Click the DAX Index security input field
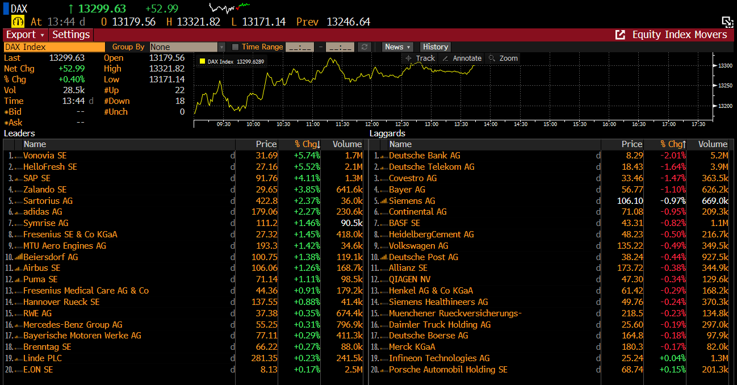Viewport: 737px width, 385px height. point(55,47)
